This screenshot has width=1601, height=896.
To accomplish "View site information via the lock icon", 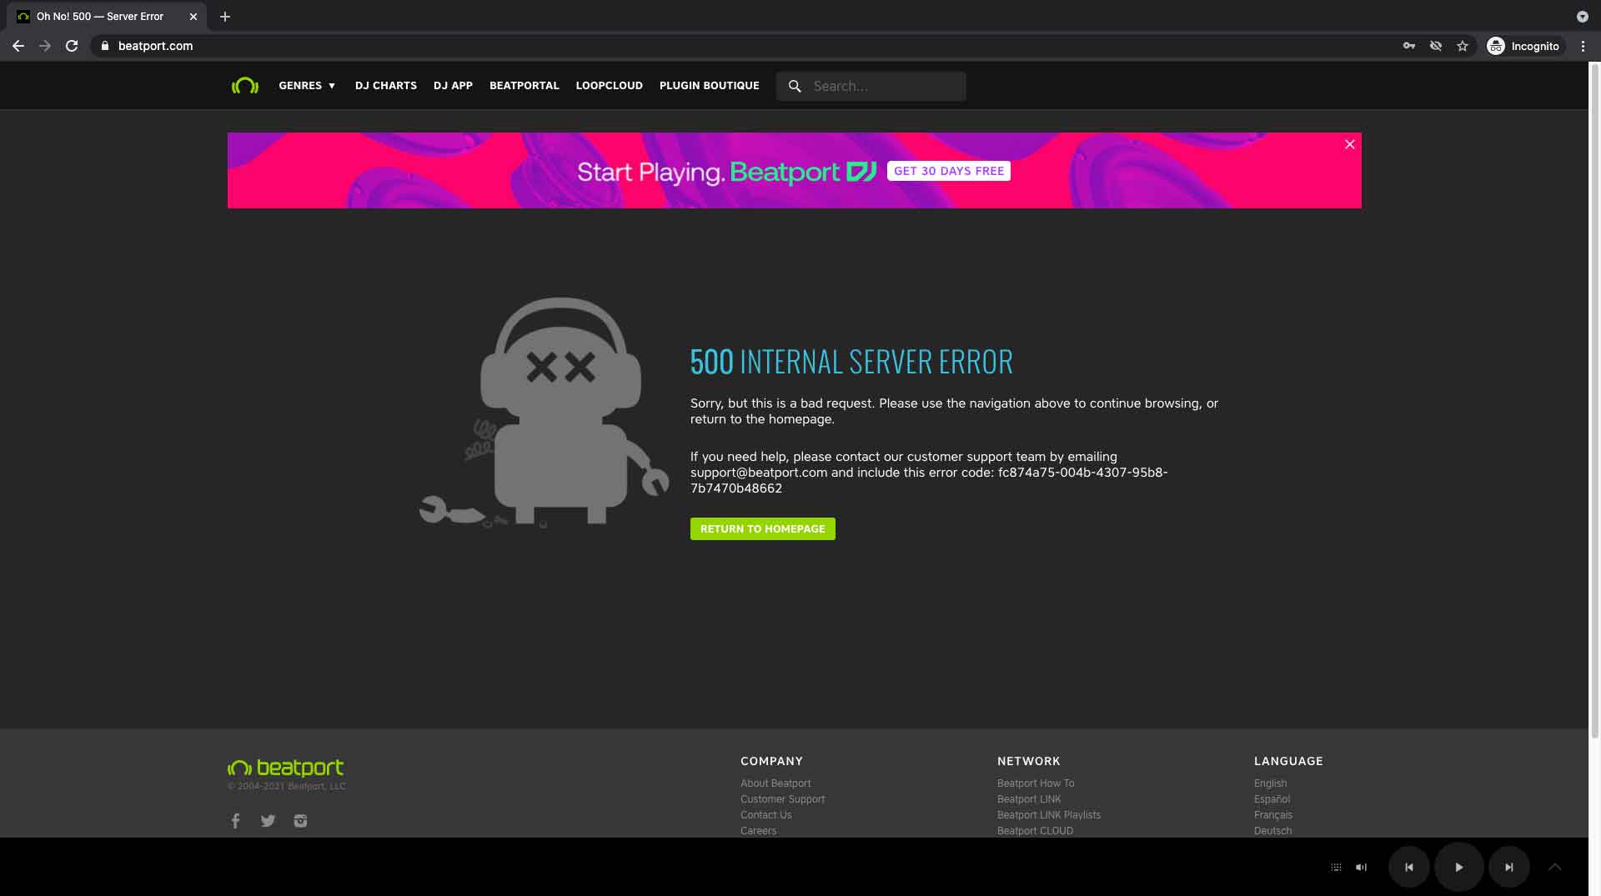I will (x=105, y=46).
